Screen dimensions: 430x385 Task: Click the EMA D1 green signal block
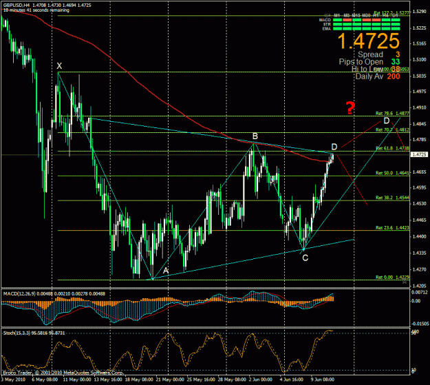(396, 28)
